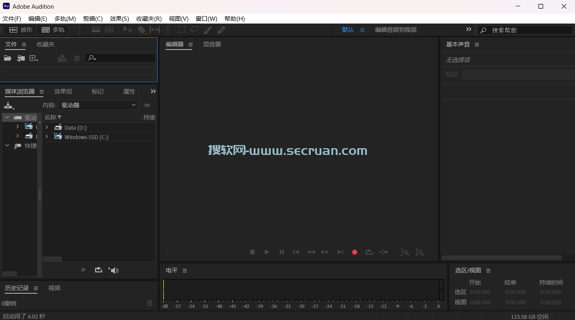This screenshot has height=320, width=575.
Task: Open the Levels (电平) panel menu
Action: tap(185, 271)
